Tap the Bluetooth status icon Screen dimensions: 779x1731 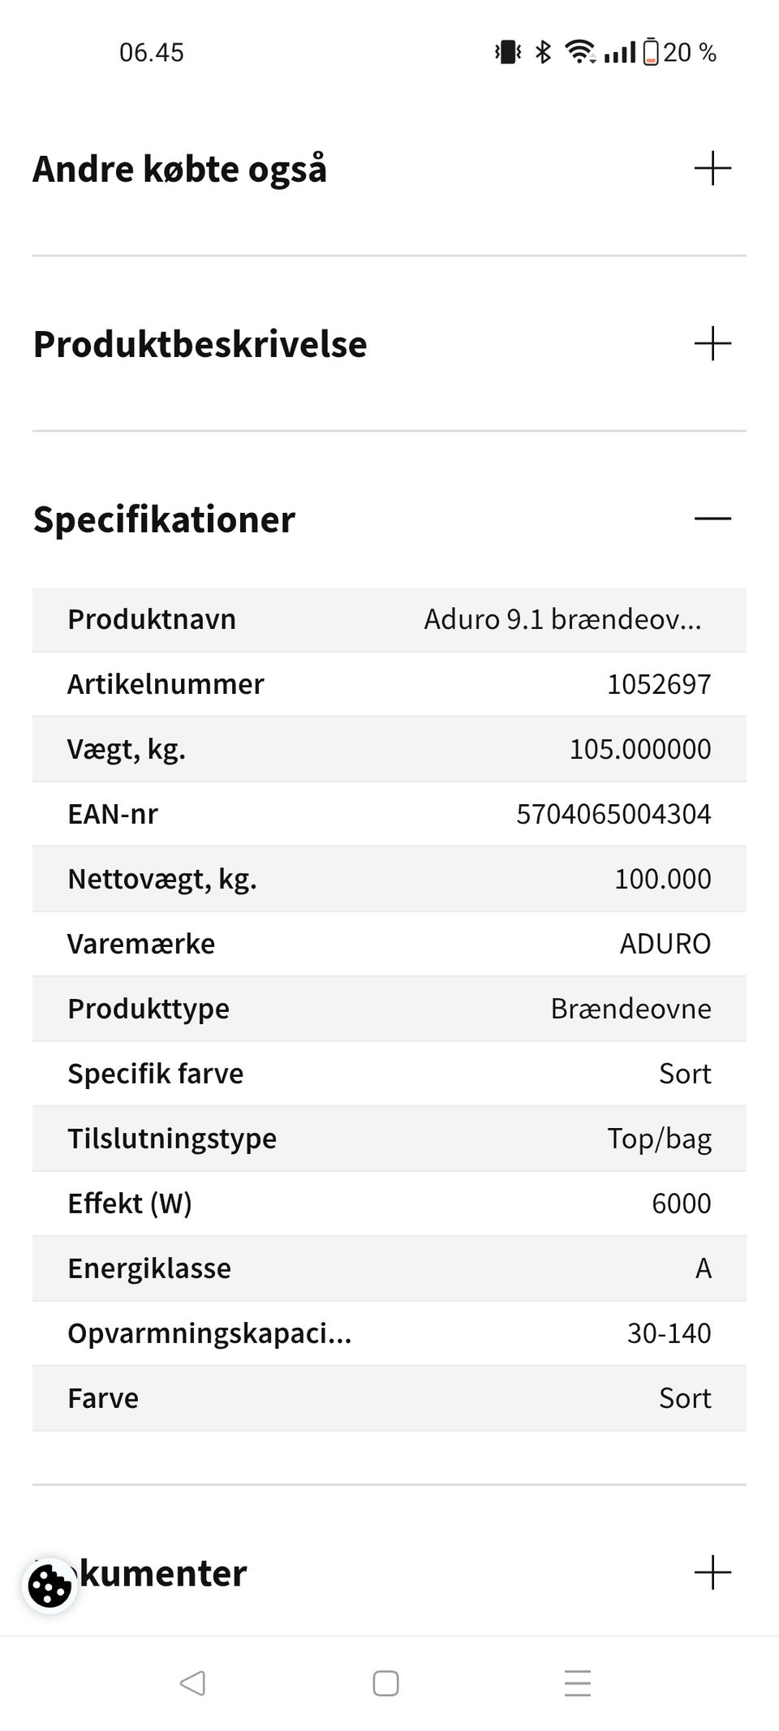pos(543,53)
